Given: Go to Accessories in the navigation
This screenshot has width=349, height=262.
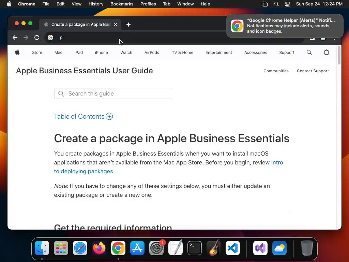Looking at the screenshot, I should [x=256, y=52].
